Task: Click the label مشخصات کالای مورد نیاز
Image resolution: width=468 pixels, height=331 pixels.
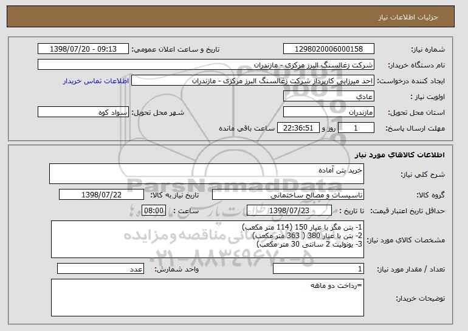Action: [405, 240]
